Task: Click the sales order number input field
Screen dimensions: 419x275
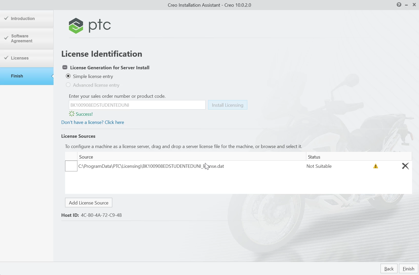Action: click(137, 105)
